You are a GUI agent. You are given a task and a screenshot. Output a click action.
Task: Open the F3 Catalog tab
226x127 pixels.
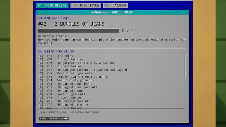(x=116, y=6)
